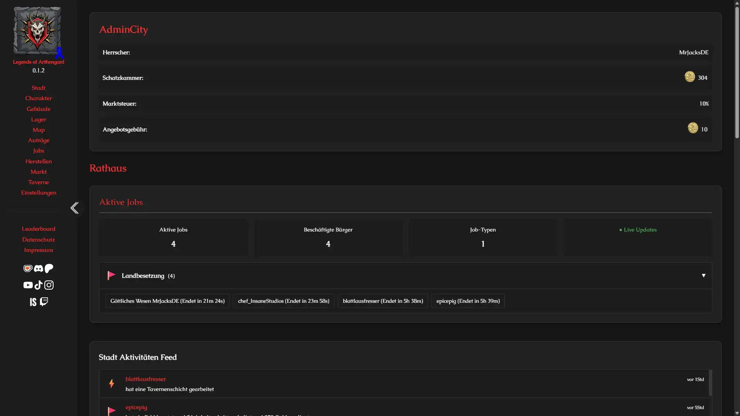Open the Twitch channel icon
This screenshot has height=416, width=740.
coord(44,302)
